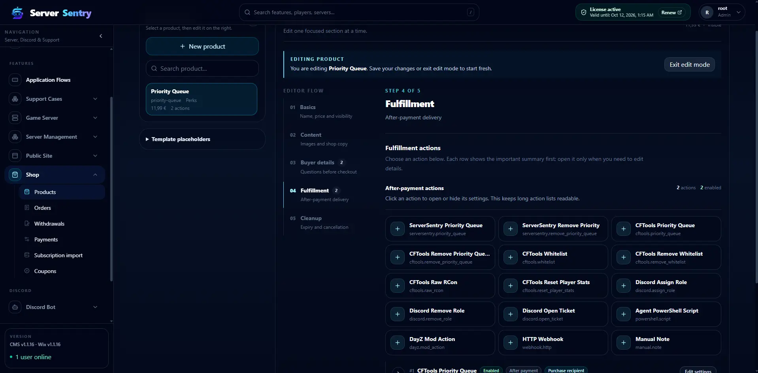Click the plus icon on CFTools Priority Queue card
The height and width of the screenshot is (373, 758).
[x=624, y=229]
